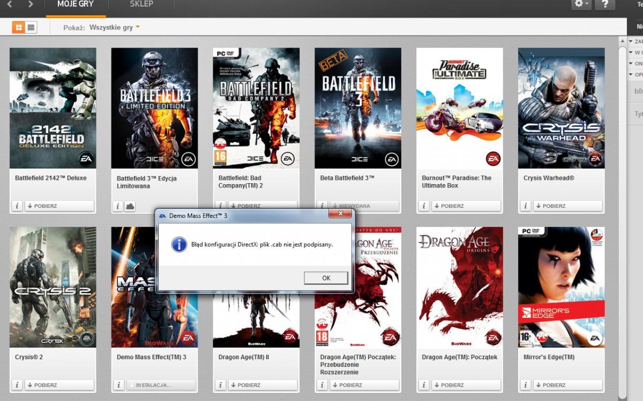This screenshot has width=643, height=401.
Task: Click the blue info icon in dialog
Action: tap(178, 244)
